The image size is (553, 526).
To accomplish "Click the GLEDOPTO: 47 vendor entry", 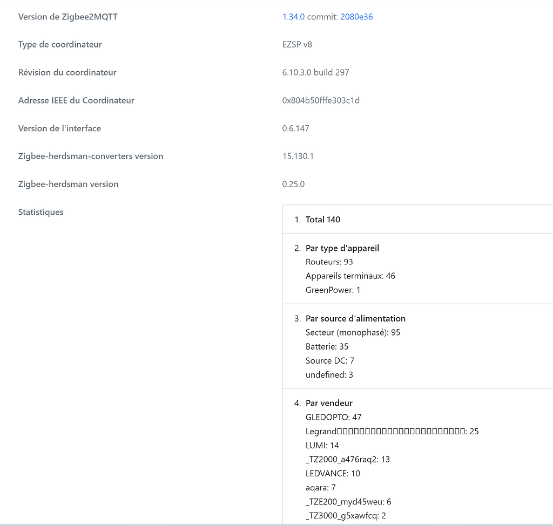I will (x=333, y=417).
